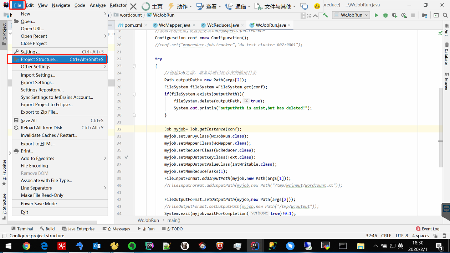Open the TODO tool window
Screen dimensions: 450x253
172,229
